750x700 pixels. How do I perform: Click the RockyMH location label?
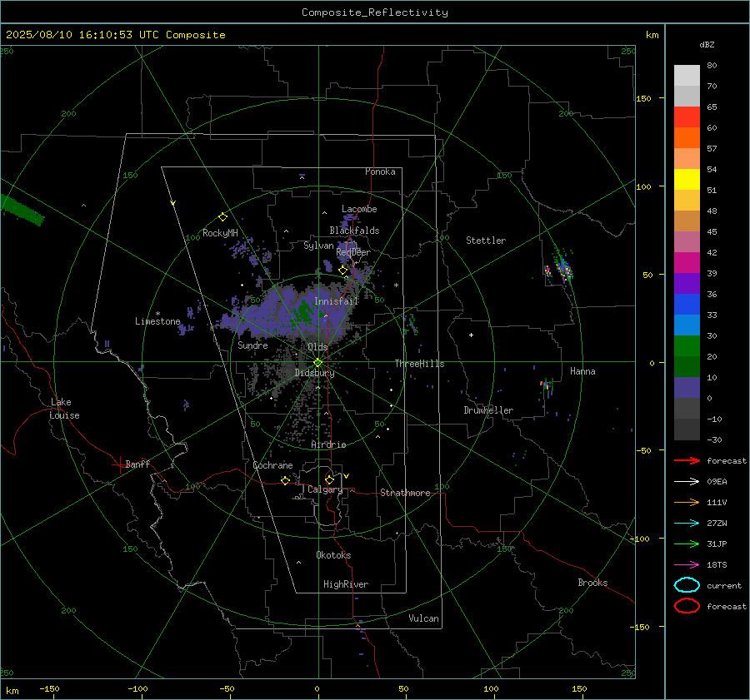220,233
